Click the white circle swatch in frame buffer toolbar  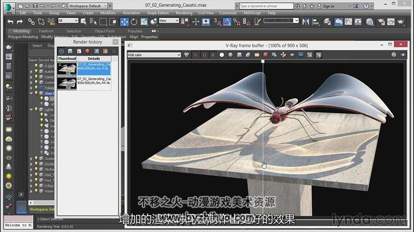pos(222,55)
